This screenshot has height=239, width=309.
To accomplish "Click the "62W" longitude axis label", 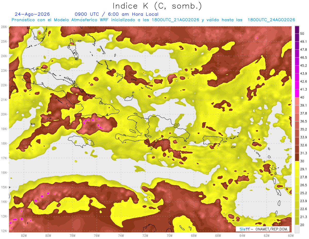I will tap(267, 235).
